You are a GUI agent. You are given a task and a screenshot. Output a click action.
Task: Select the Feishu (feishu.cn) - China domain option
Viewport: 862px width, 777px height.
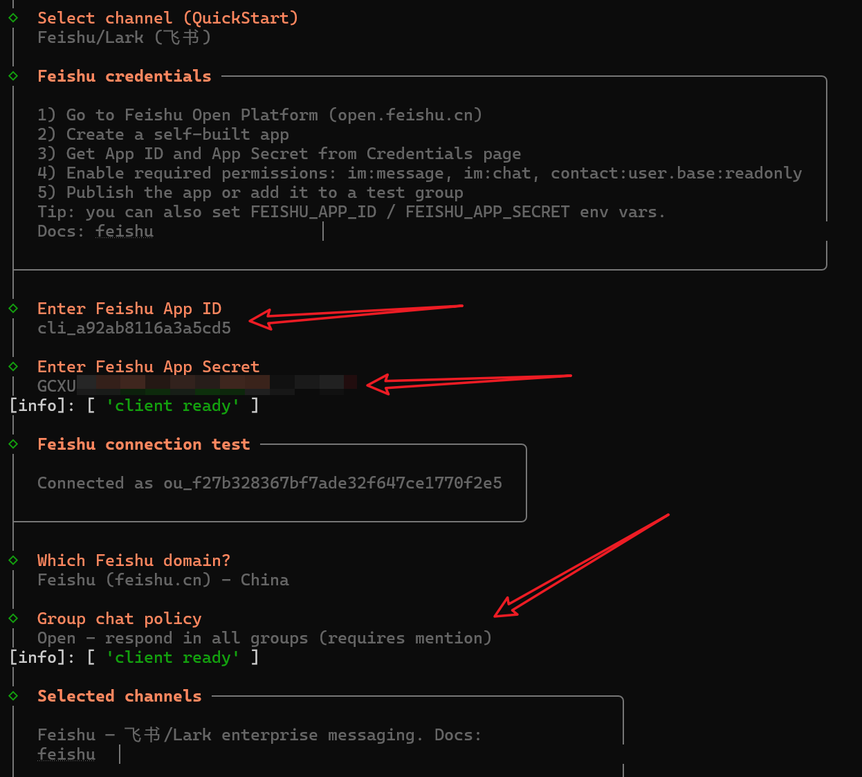(x=163, y=580)
